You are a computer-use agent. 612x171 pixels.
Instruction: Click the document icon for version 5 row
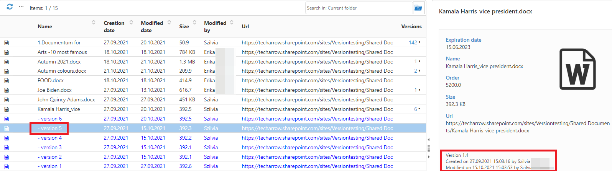7,129
